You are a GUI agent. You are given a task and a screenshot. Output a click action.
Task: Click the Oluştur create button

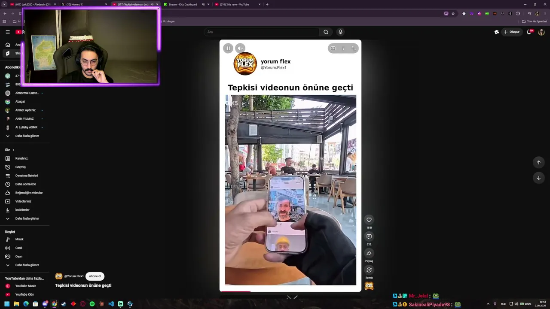coord(512,32)
